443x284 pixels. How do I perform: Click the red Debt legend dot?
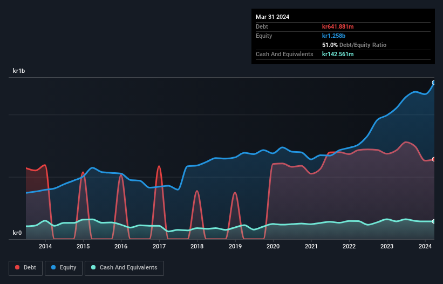click(17, 267)
